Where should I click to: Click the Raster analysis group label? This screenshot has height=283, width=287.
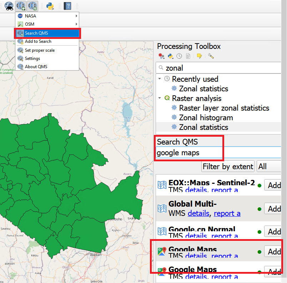coord(197,98)
